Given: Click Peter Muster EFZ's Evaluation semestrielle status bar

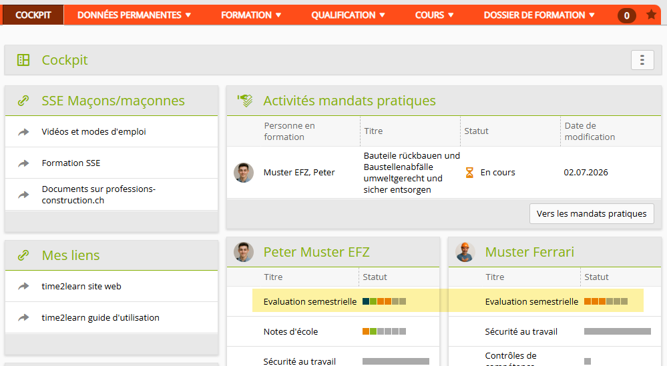Looking at the screenshot, I should click(x=384, y=301).
